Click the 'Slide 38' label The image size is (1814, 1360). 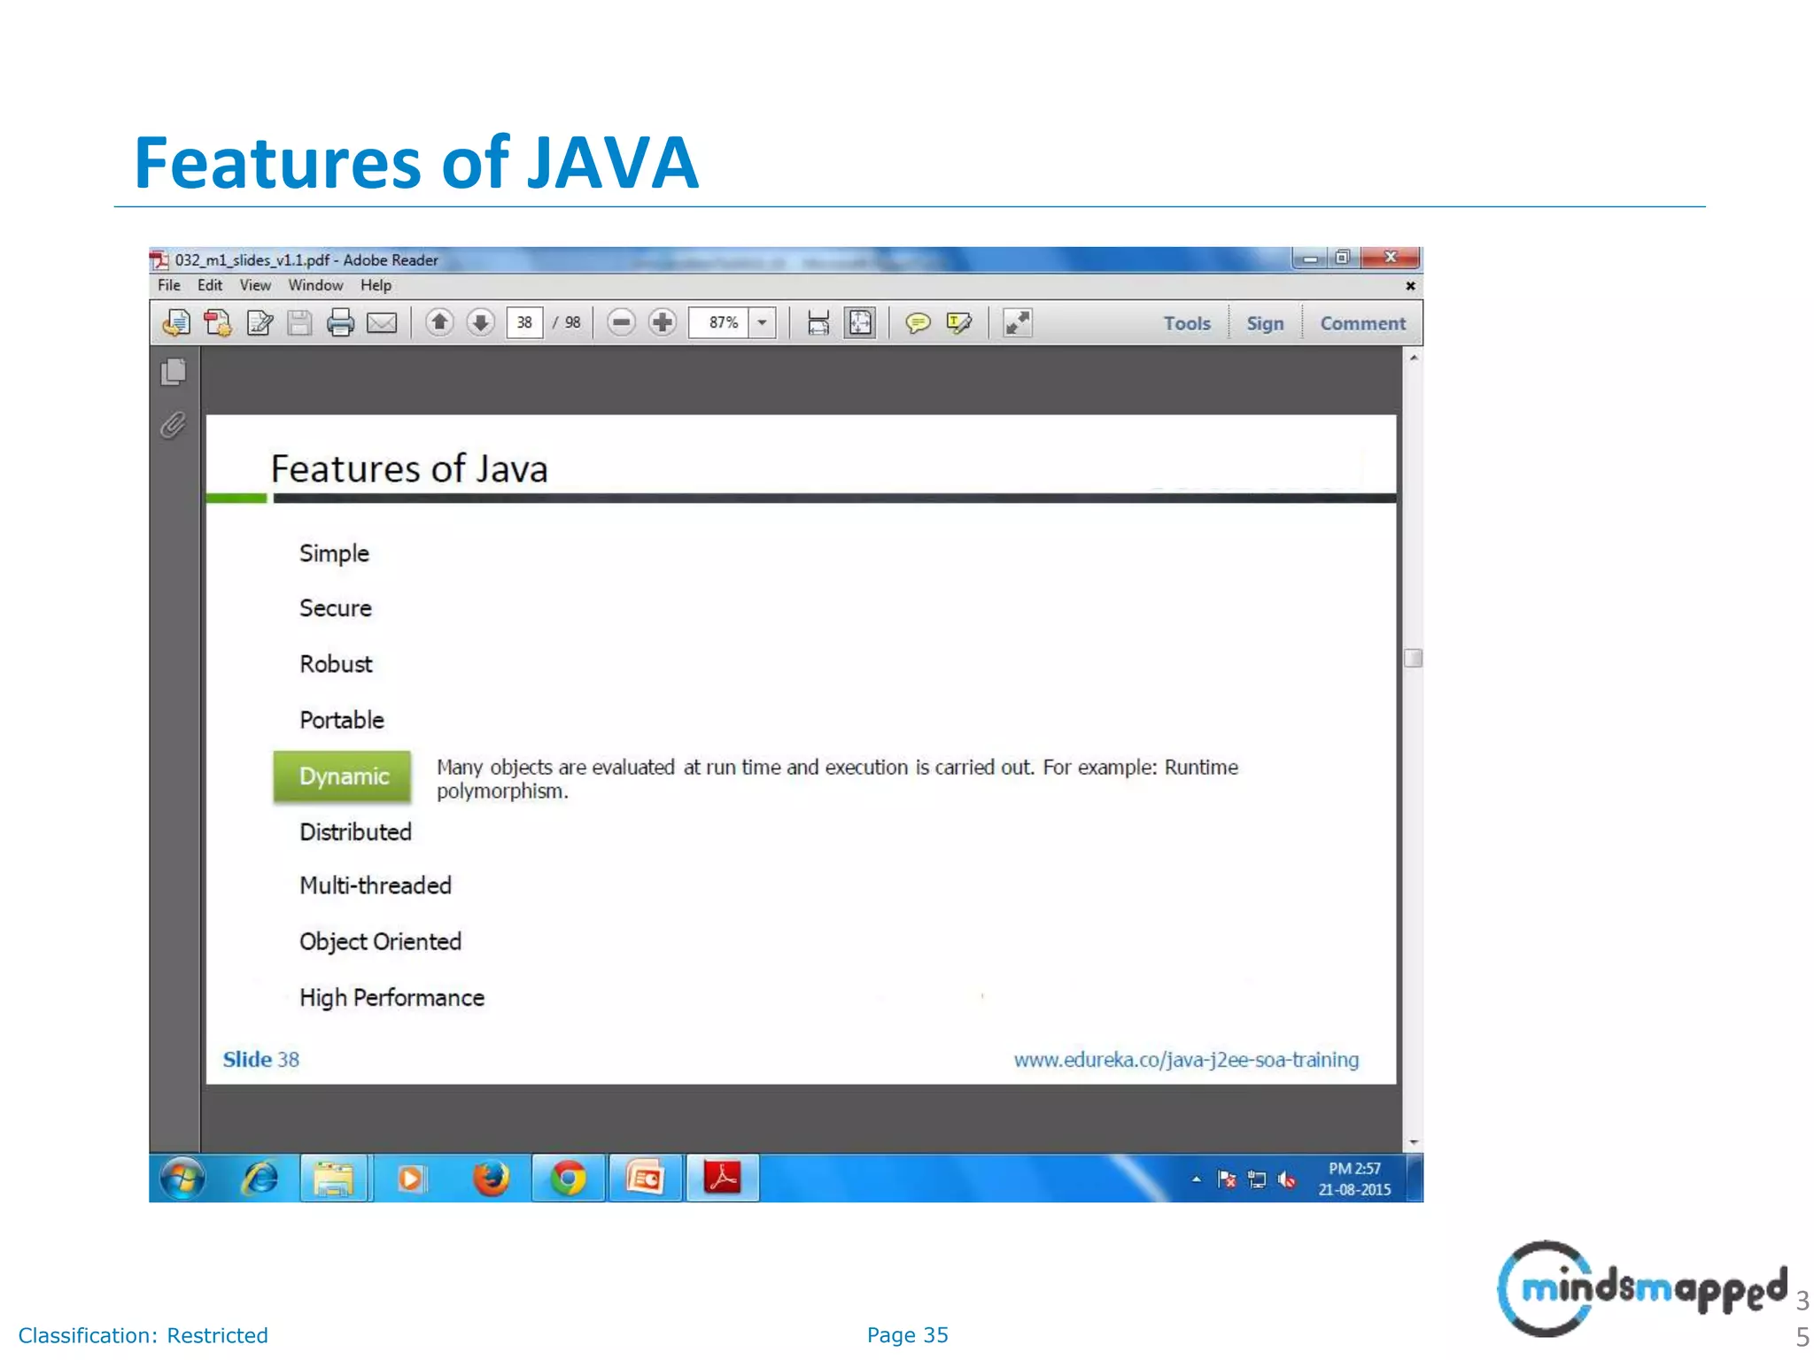point(260,1060)
